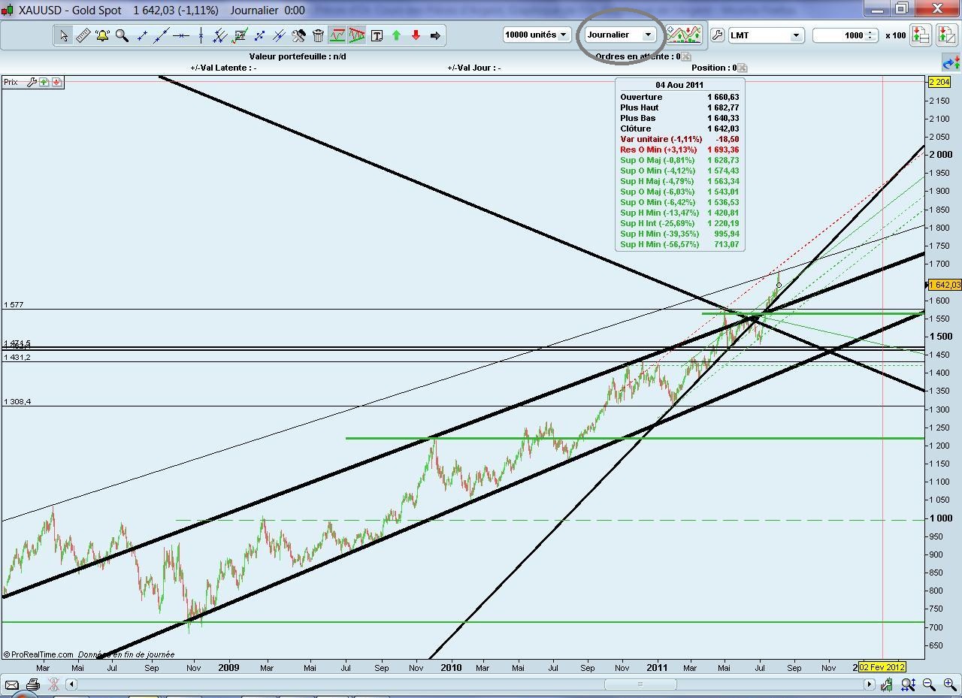
Task: Select the text annotation tool
Action: click(x=377, y=35)
